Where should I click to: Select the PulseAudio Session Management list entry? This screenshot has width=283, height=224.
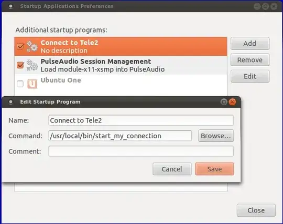pos(121,65)
